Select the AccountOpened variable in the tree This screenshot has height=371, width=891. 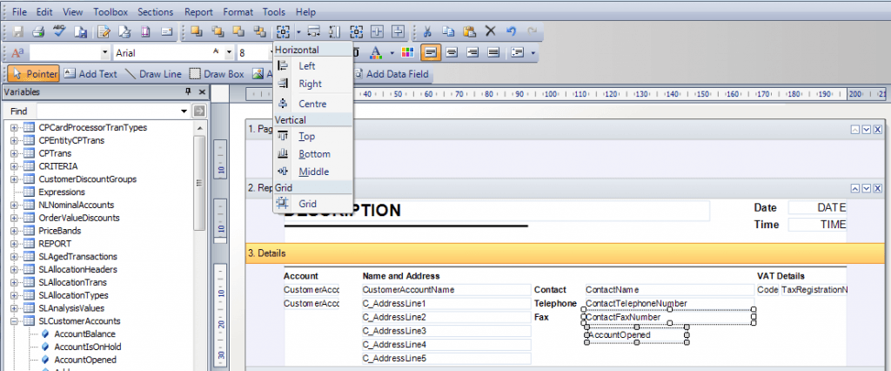tap(85, 361)
